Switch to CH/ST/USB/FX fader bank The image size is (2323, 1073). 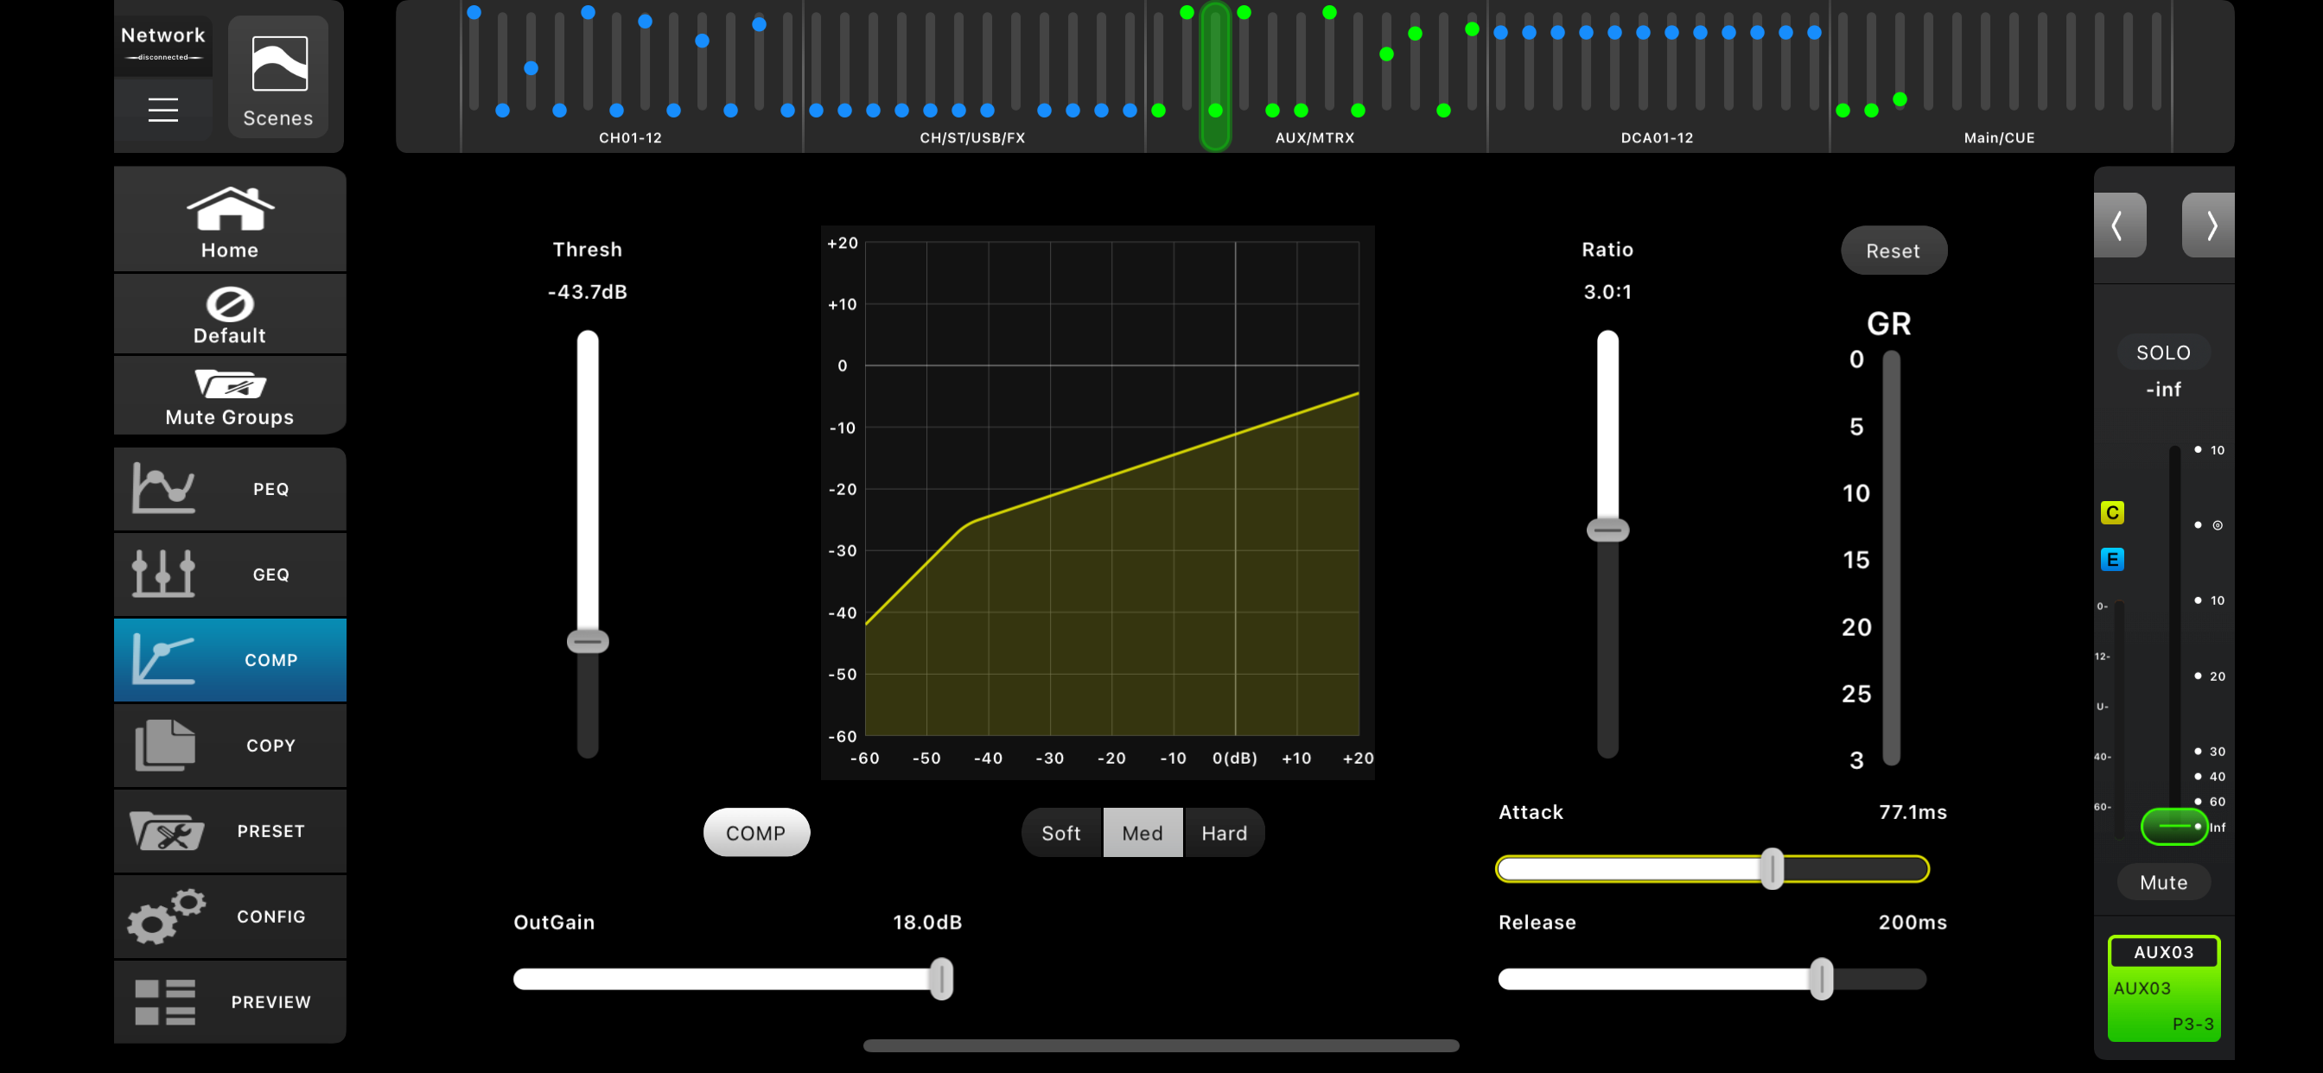click(972, 77)
